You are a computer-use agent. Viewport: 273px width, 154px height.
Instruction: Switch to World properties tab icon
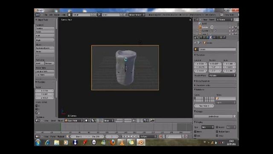(x=208, y=37)
